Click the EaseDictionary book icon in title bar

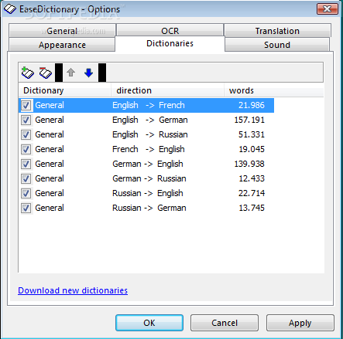pyautogui.click(x=10, y=9)
